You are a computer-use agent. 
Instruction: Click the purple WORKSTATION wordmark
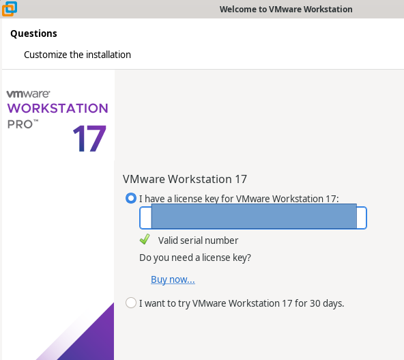[x=58, y=109]
